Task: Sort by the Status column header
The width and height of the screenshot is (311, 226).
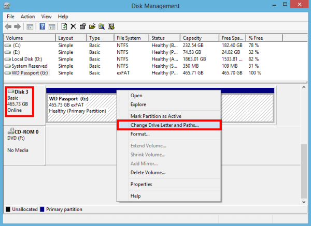Action: 165,38
